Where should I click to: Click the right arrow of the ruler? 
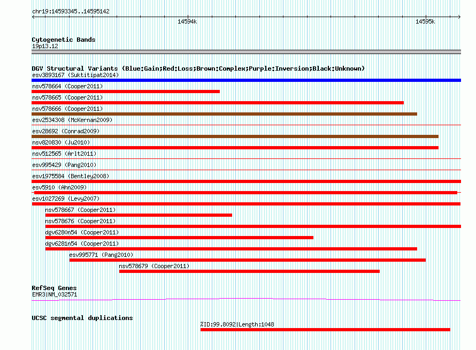pos(459,17)
